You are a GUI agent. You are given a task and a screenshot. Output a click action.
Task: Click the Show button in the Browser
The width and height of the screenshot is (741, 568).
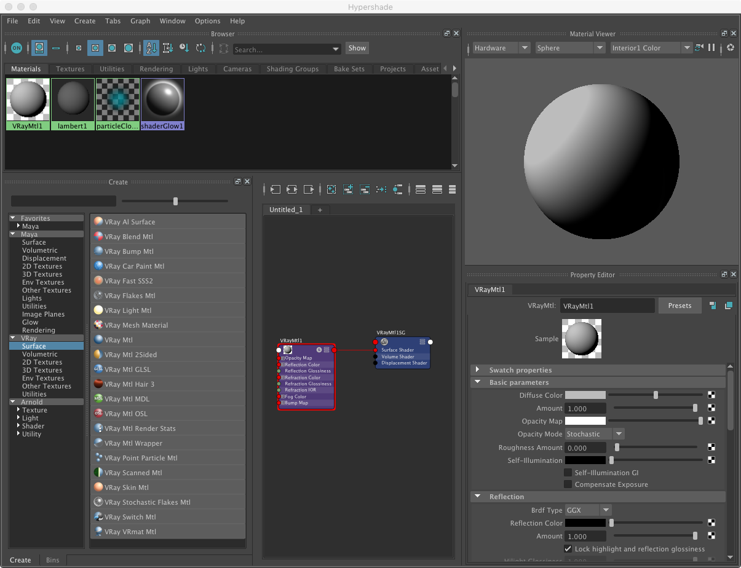click(x=357, y=47)
